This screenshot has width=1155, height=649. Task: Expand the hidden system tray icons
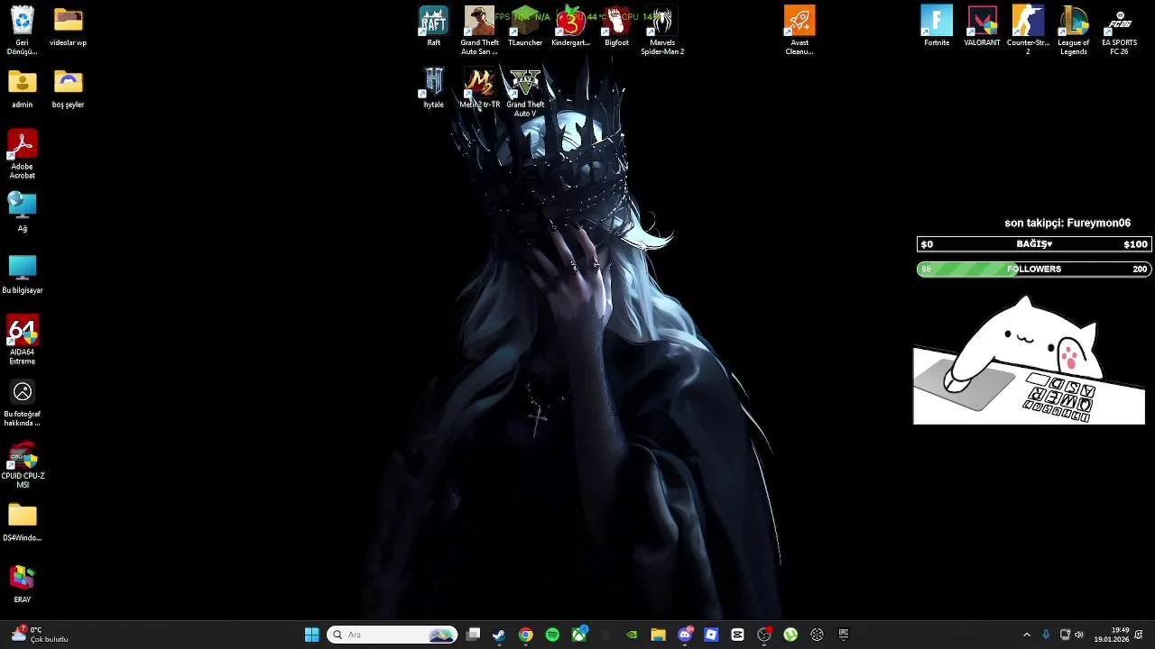tap(1026, 635)
